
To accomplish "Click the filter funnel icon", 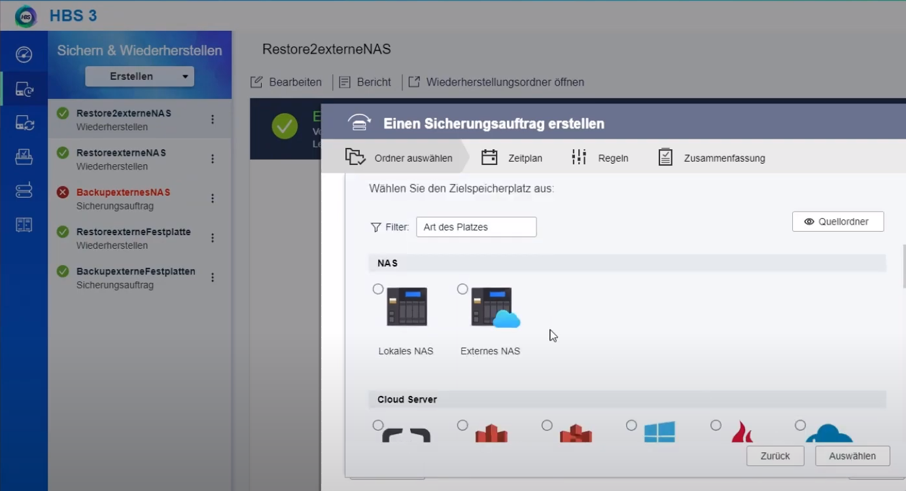I will (375, 227).
